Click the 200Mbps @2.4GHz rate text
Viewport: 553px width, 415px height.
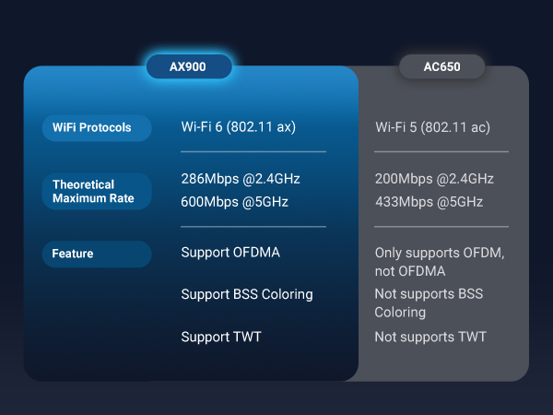[x=434, y=179]
